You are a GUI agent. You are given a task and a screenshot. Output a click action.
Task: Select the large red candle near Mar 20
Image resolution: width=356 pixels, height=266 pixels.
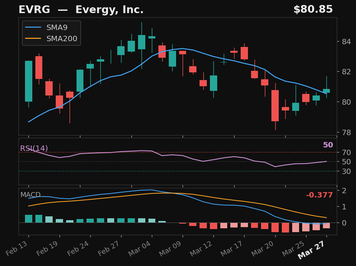pos(275,106)
